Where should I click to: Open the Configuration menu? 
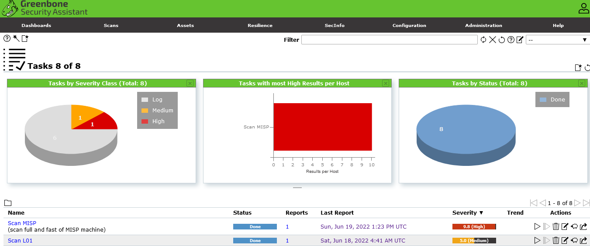[x=409, y=25]
